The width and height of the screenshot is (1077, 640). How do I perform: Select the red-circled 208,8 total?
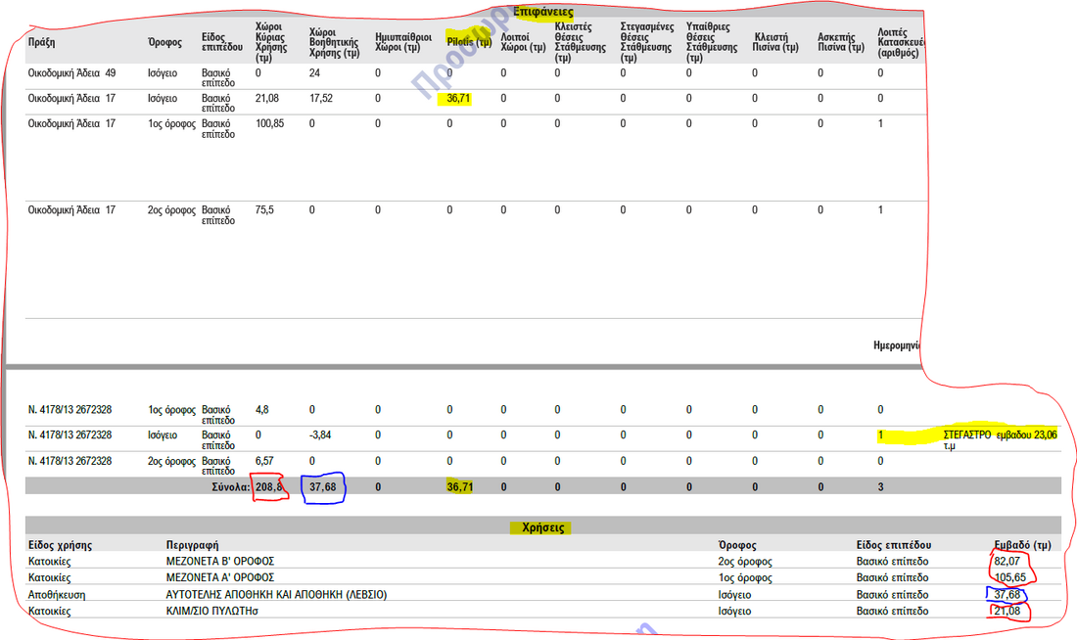pos(269,486)
